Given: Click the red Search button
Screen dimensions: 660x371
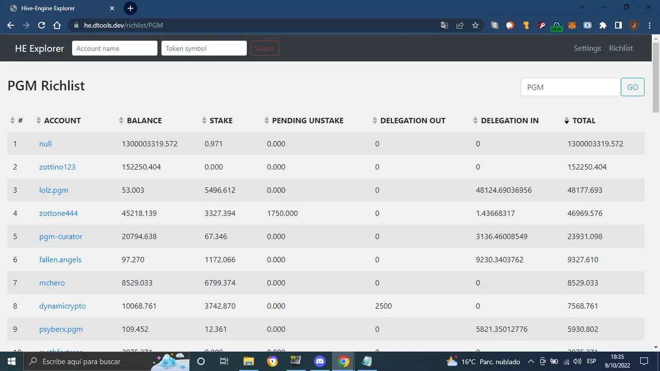Looking at the screenshot, I should coord(265,48).
